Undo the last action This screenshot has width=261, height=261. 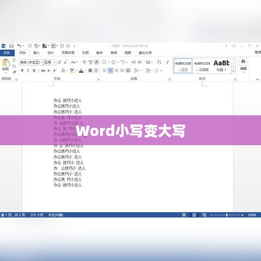(19, 46)
